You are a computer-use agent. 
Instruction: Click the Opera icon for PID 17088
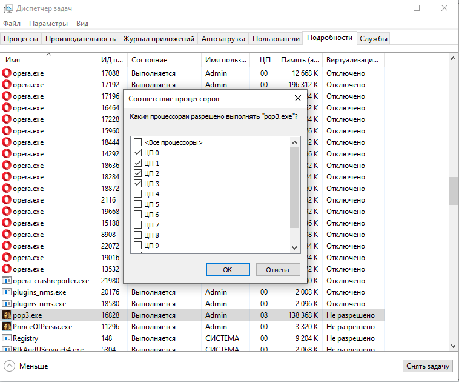[7, 73]
